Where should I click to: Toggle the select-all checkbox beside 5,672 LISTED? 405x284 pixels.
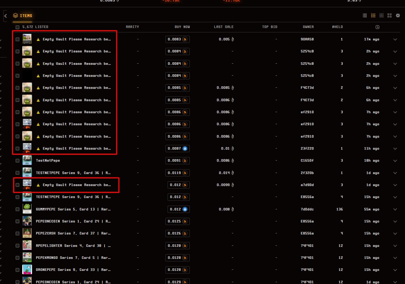coord(17,27)
